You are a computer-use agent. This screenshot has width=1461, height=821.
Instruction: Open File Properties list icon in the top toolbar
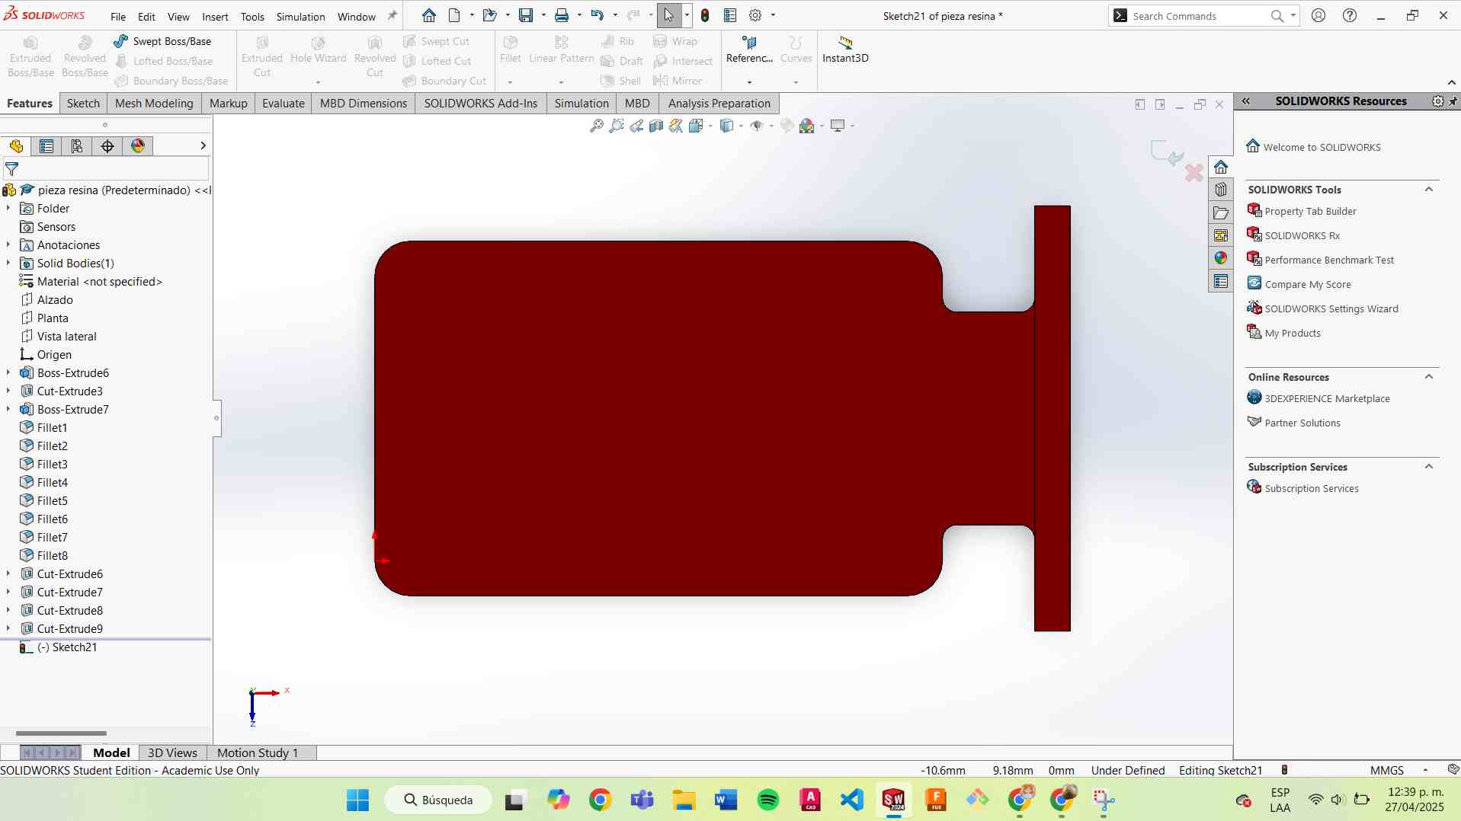click(730, 15)
